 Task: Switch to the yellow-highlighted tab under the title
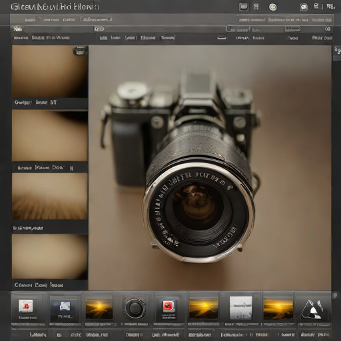69,20
